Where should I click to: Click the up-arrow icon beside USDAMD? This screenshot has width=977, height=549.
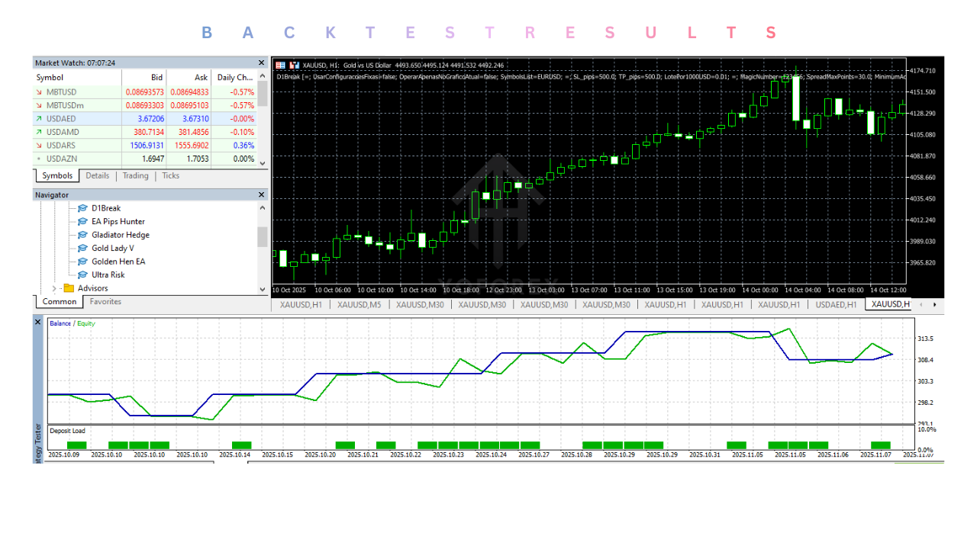(x=39, y=132)
